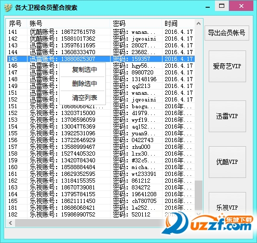Select row 153 乐视账号 13706596059
The height and width of the screenshot is (243, 257).
[101, 120]
